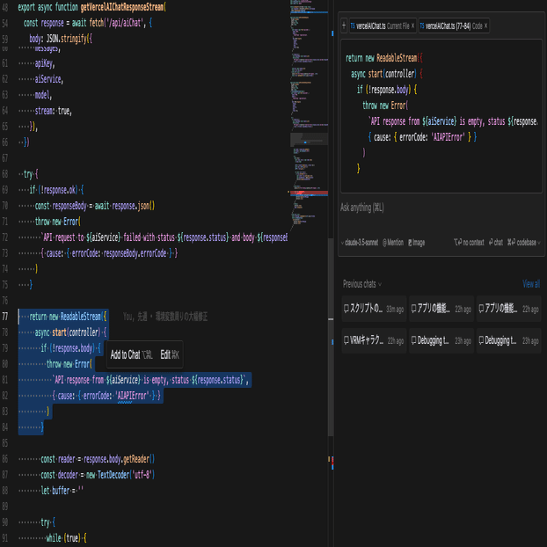
Task: Attach an Image to the chat
Action: (416, 242)
